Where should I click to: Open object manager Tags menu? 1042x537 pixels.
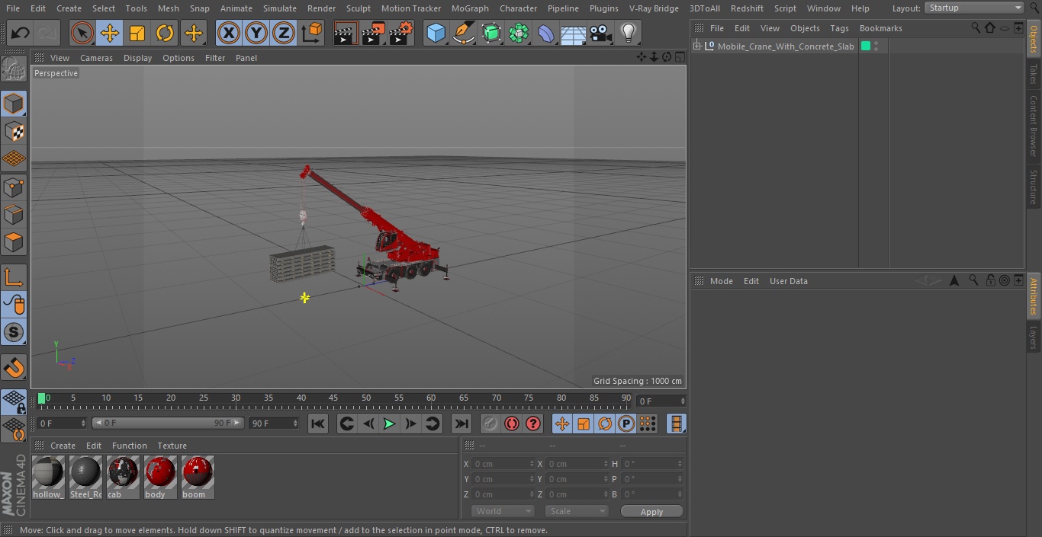[x=839, y=28]
